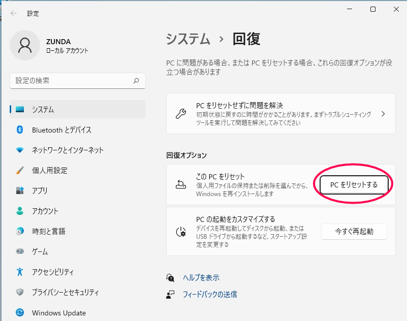Expand PC をリセットせずに問題を解決 chevron

[383, 114]
